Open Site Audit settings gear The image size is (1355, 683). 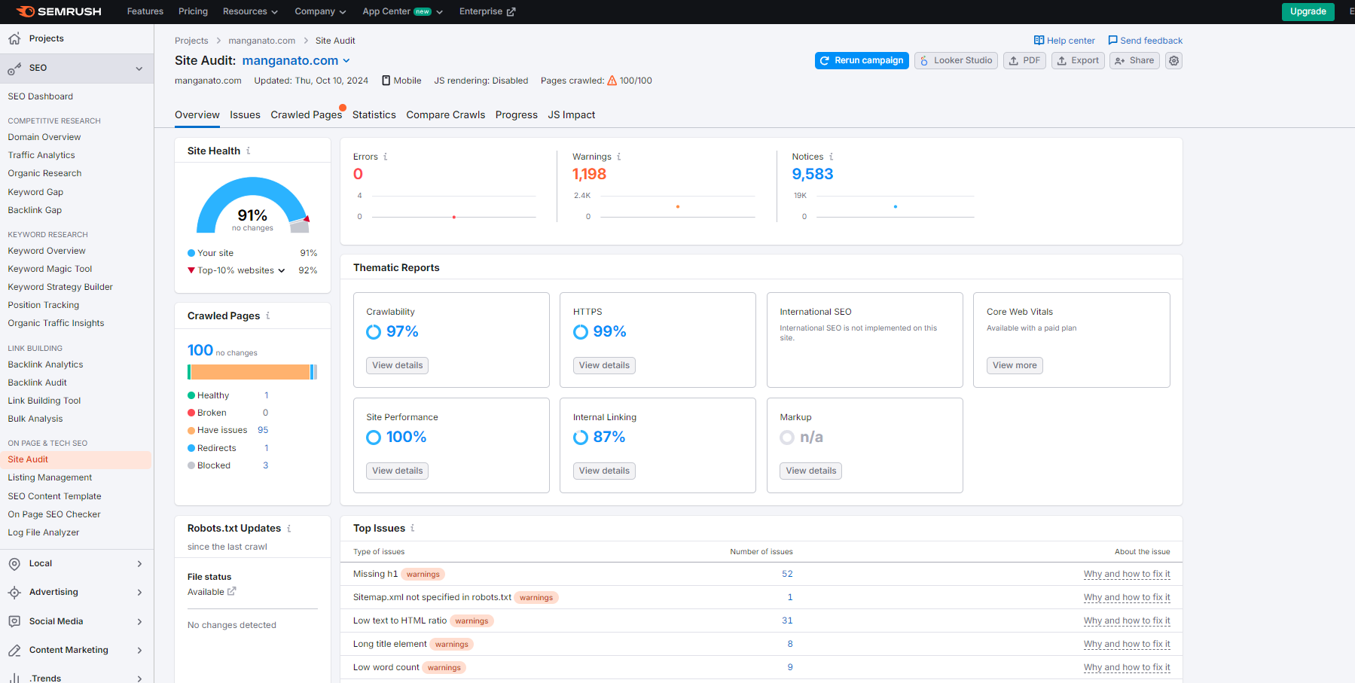[x=1173, y=60]
